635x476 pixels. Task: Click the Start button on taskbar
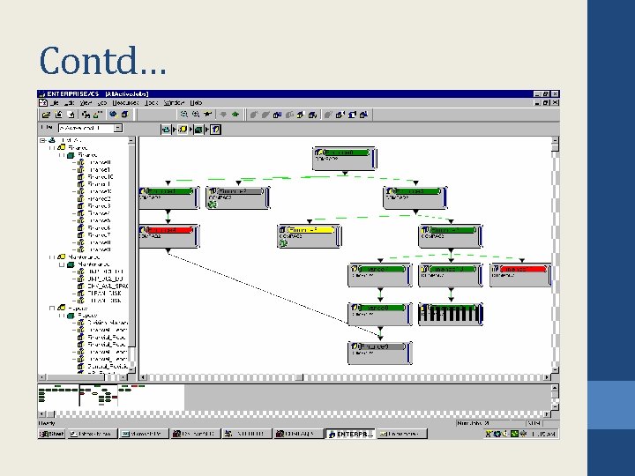[51, 434]
